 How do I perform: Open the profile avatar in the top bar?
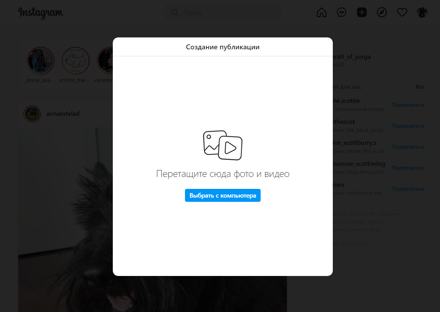[422, 13]
